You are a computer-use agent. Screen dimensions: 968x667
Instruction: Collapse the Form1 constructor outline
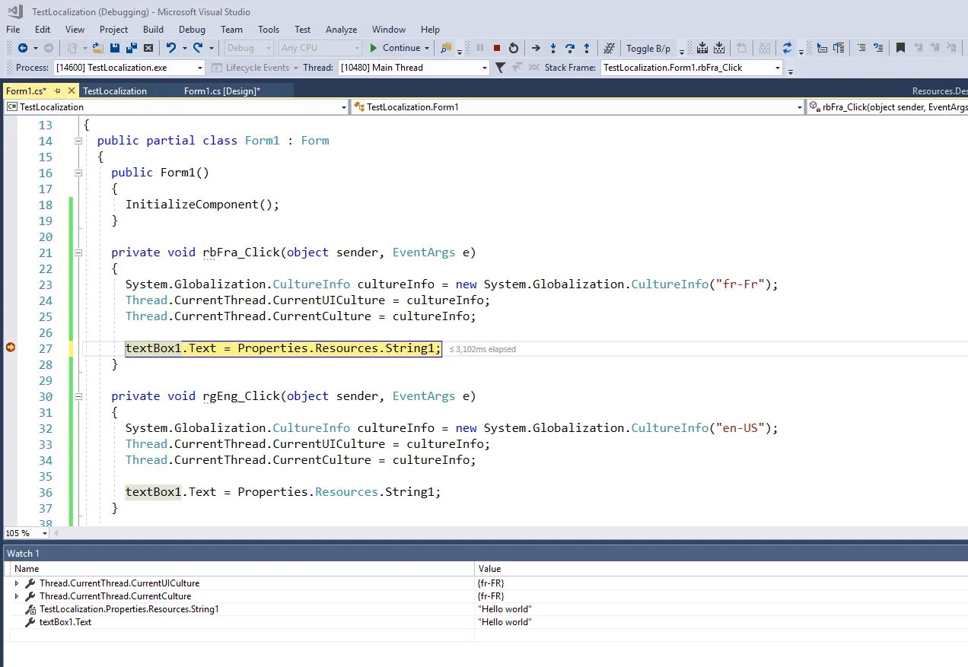pyautogui.click(x=78, y=173)
